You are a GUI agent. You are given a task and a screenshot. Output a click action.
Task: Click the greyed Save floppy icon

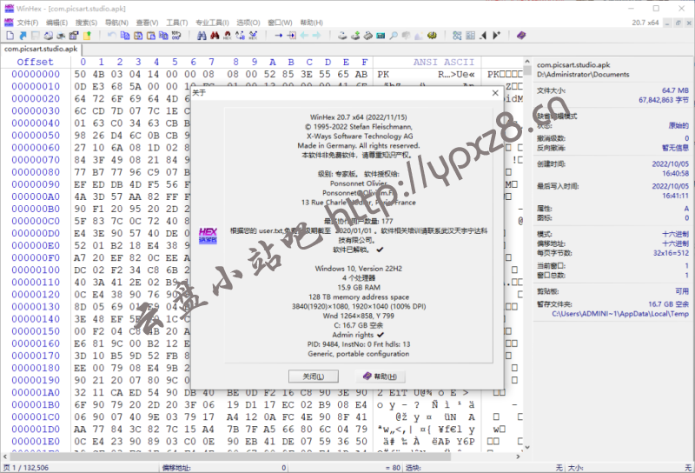coord(36,36)
